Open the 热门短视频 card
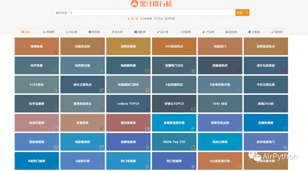The height and width of the screenshot is (171, 308). pyautogui.click(x=174, y=161)
